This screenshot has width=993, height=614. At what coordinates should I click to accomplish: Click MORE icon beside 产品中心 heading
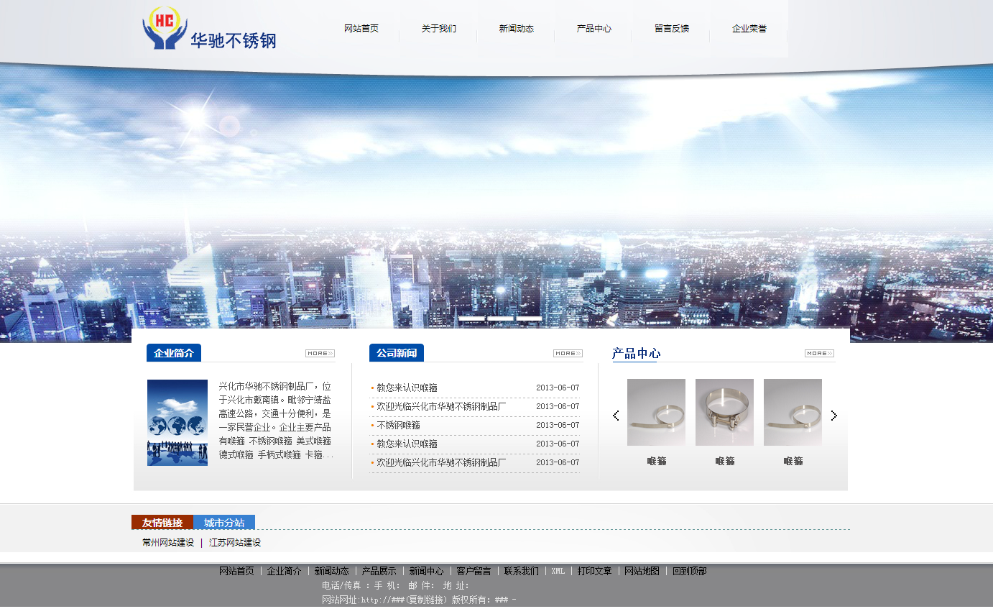point(819,353)
